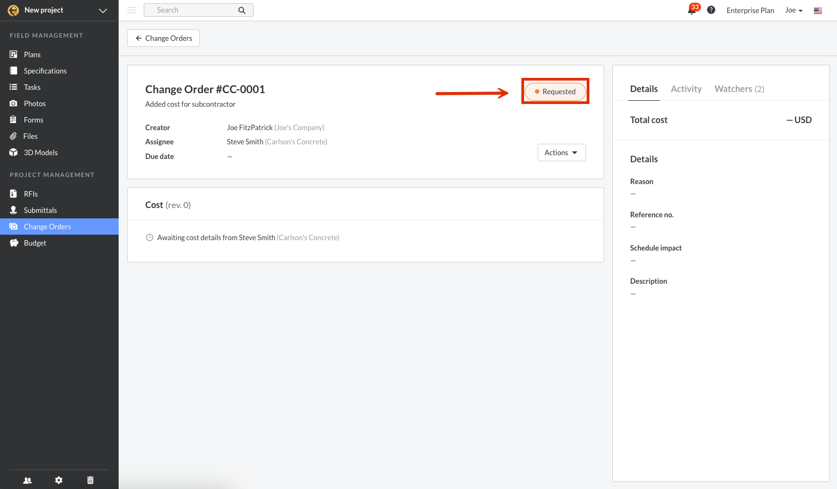Switch to the Watchers tab

click(x=739, y=89)
